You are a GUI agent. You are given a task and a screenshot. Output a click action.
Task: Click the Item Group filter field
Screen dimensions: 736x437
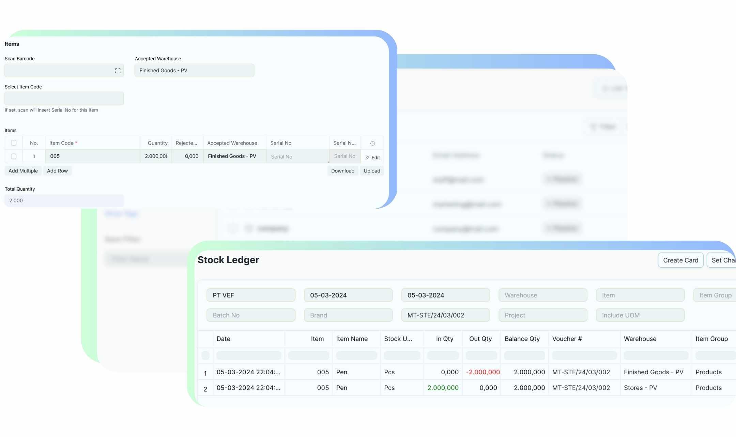[x=715, y=295]
